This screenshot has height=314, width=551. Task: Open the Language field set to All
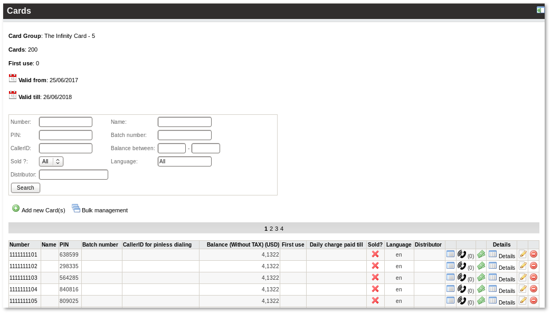[x=184, y=161]
